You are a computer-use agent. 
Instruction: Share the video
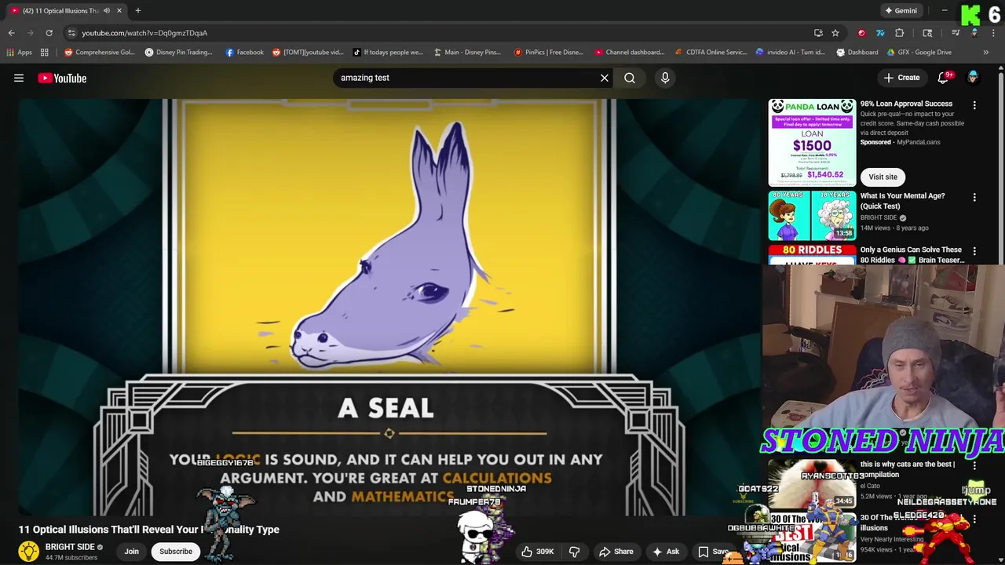(616, 552)
